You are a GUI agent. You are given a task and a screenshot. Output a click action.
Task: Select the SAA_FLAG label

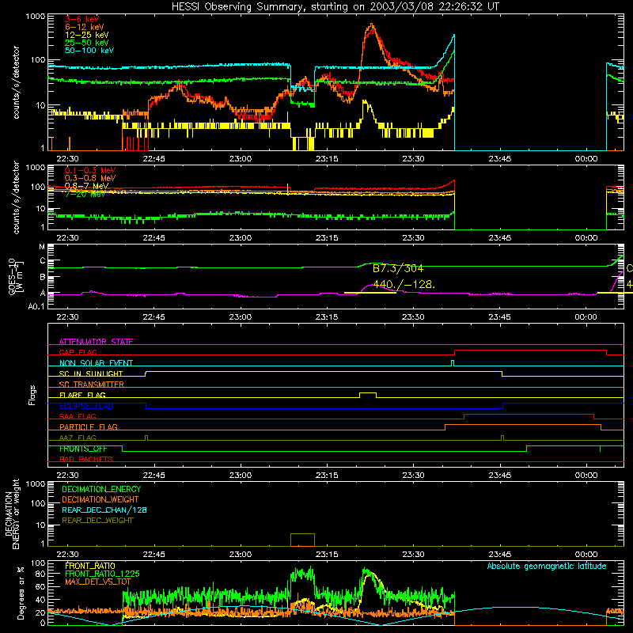[78, 416]
